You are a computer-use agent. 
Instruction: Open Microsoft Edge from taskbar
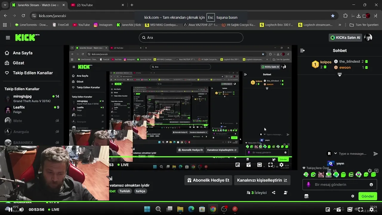[x=191, y=209]
